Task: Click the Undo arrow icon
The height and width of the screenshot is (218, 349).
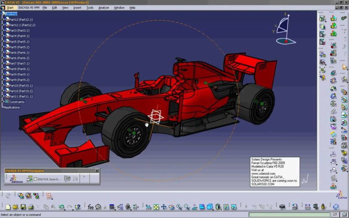Action: tap(61, 207)
